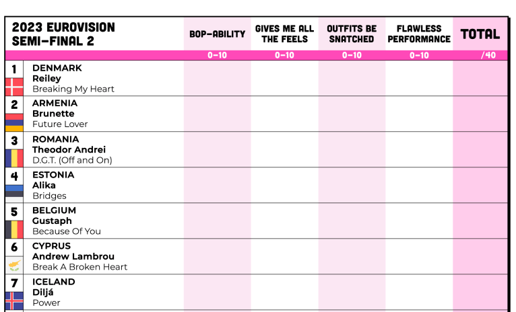
Task: Click the Total column header
Action: coord(480,34)
